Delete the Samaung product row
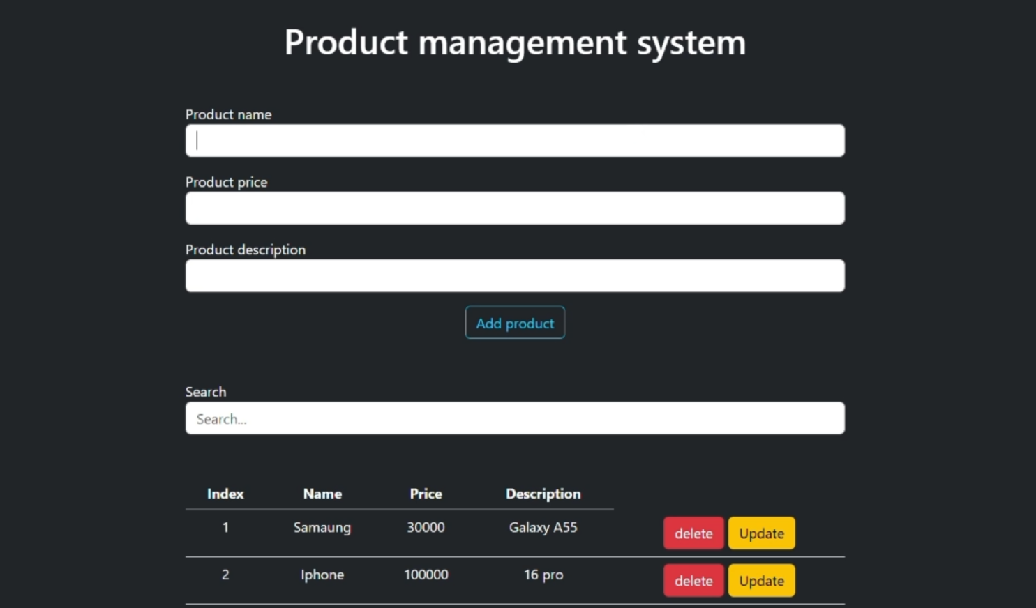 coord(693,533)
